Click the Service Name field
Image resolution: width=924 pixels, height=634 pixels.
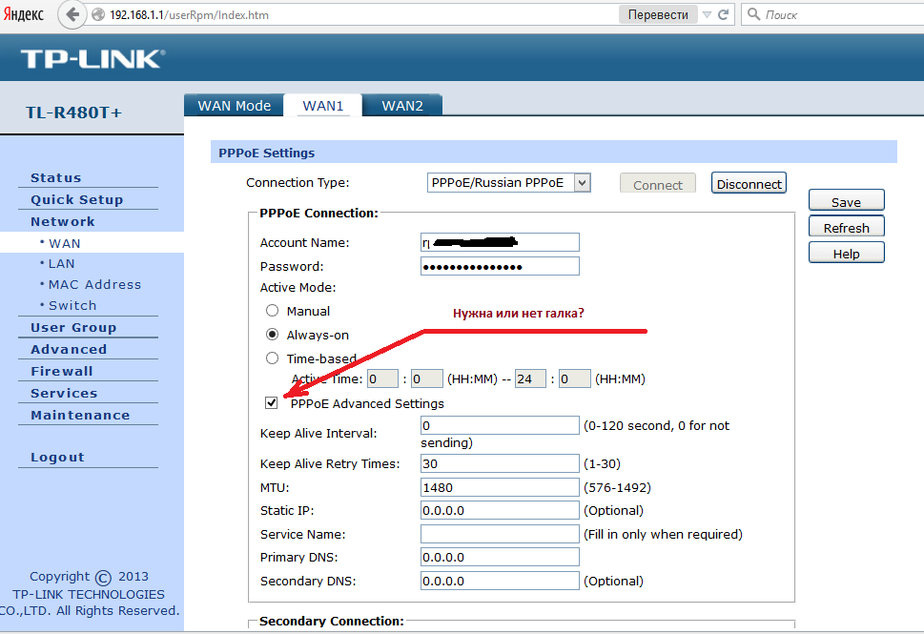click(x=500, y=534)
